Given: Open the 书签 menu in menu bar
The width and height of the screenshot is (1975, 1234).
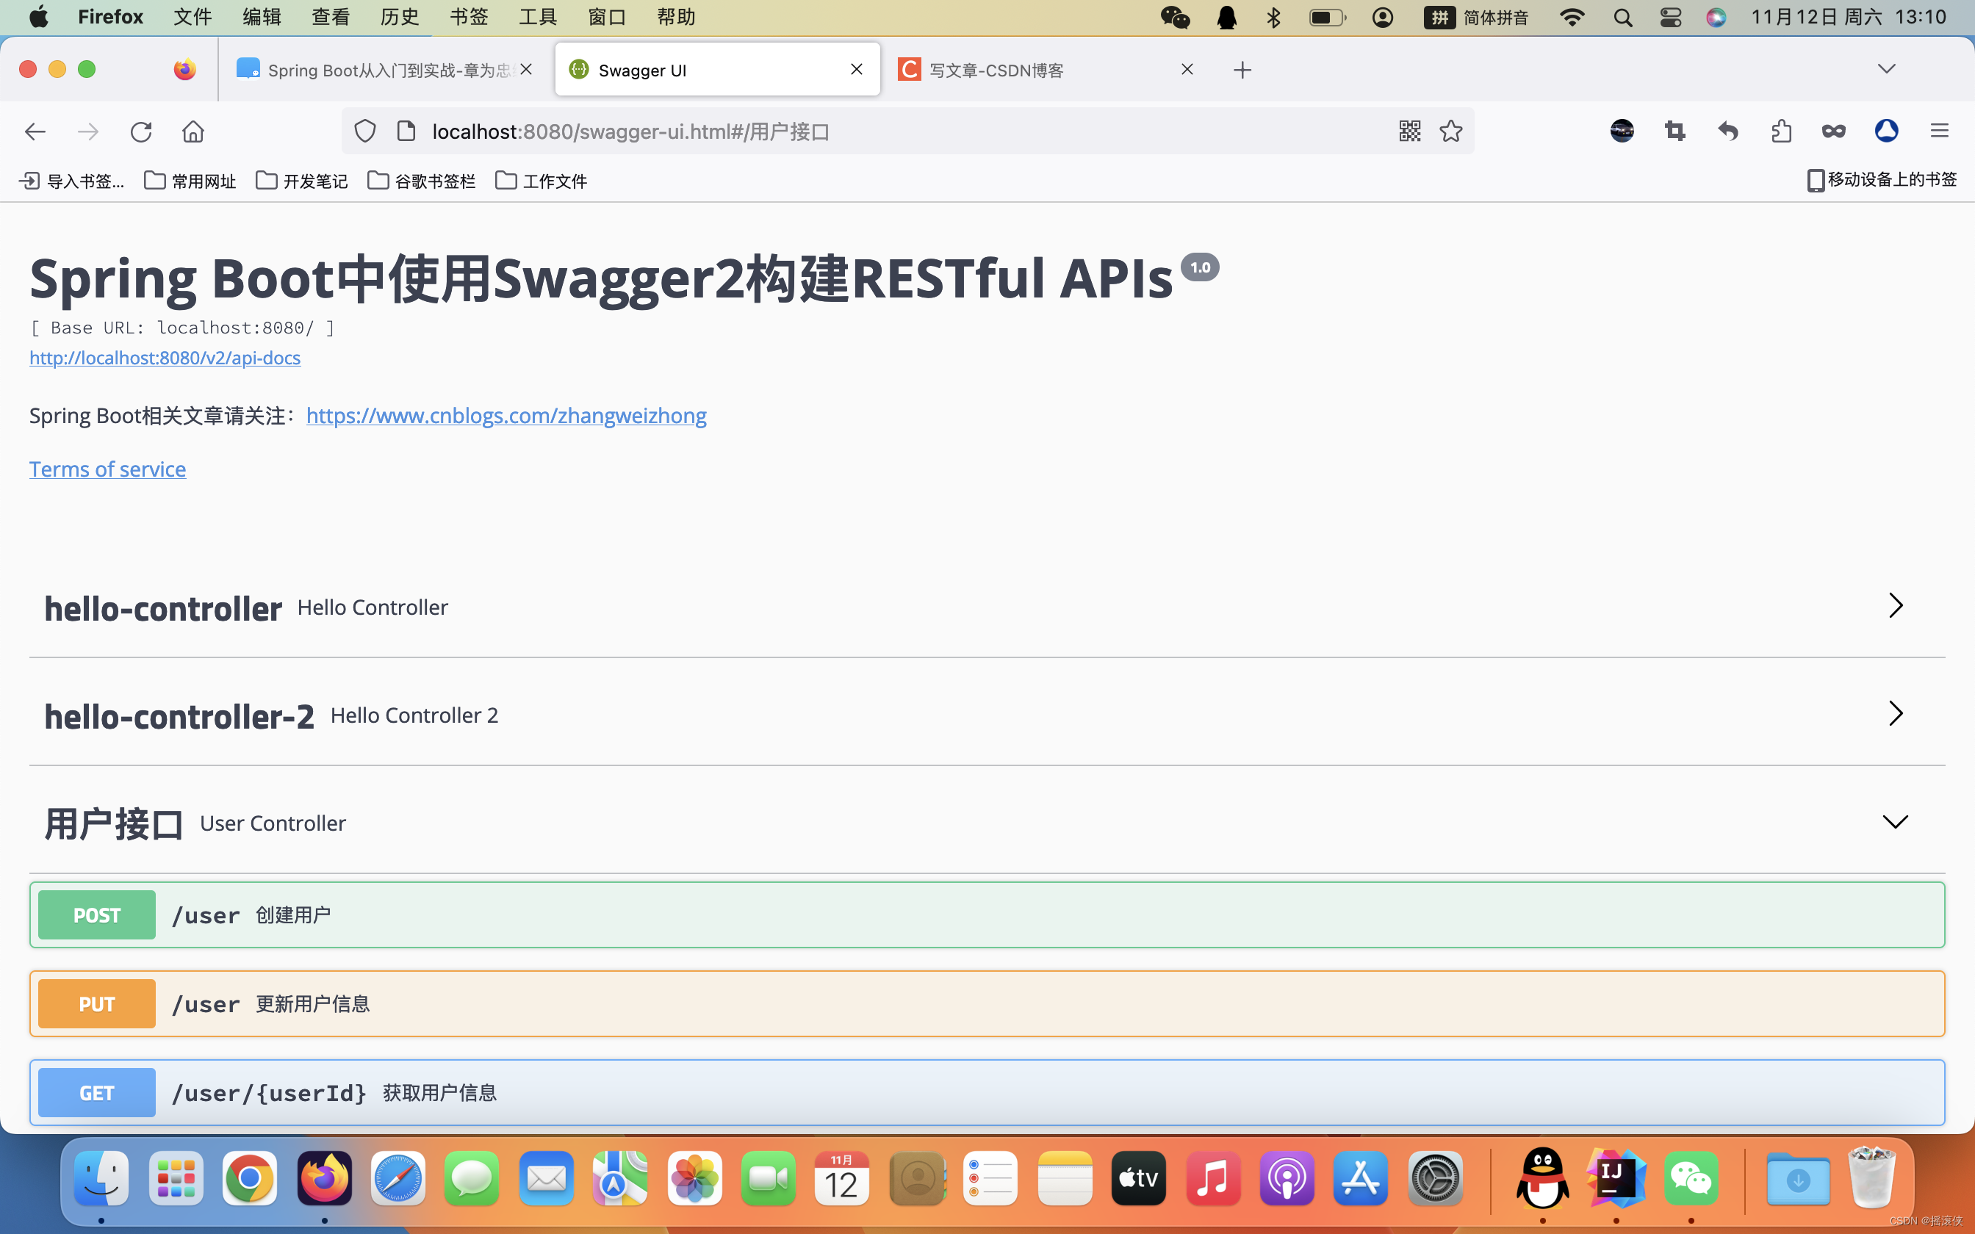Looking at the screenshot, I should click(x=469, y=17).
